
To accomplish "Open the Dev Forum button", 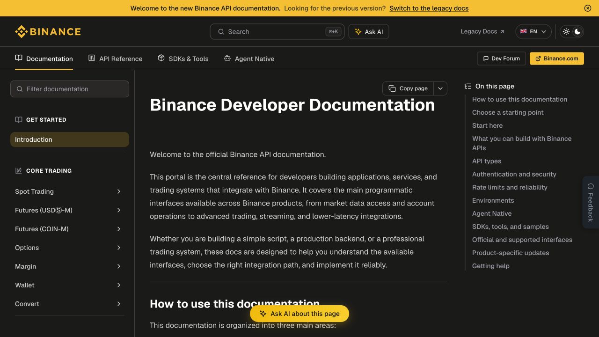I will [x=501, y=59].
